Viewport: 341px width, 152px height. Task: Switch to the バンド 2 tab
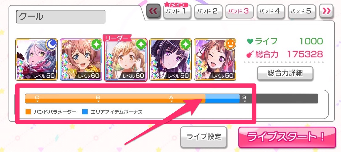pyautogui.click(x=208, y=11)
